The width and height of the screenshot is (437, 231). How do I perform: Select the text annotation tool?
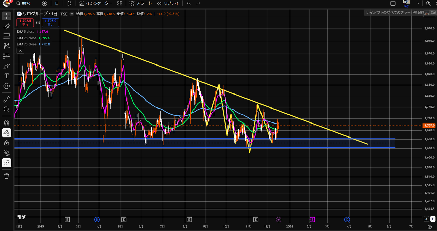click(6, 76)
